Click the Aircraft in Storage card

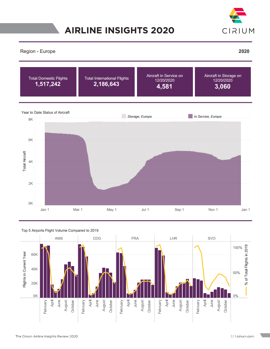point(223,82)
